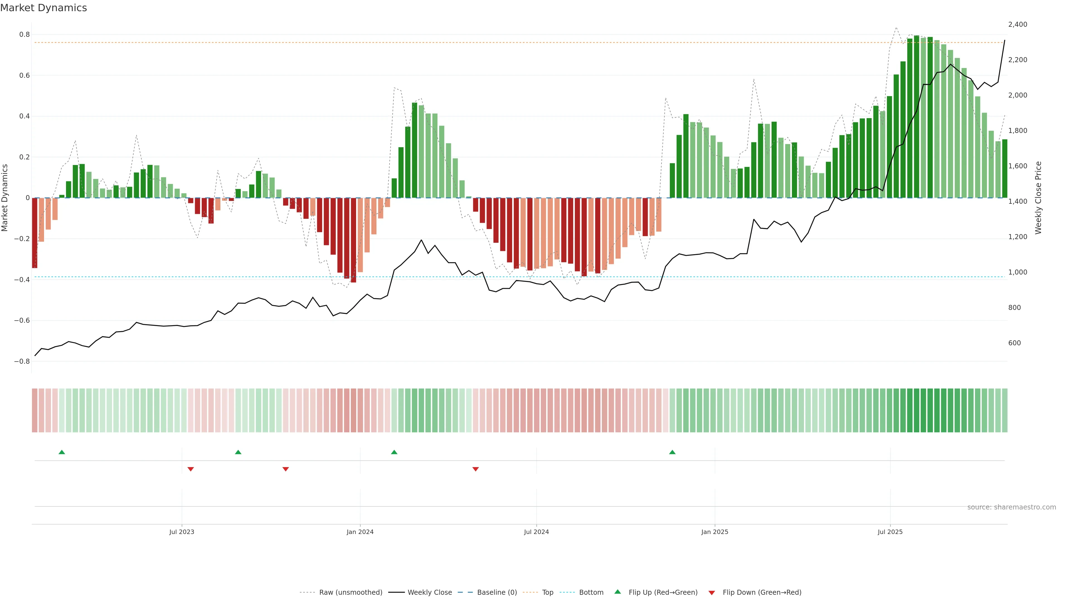
Task: Click flip-up triangle after Jan 2024
Action: tap(394, 452)
